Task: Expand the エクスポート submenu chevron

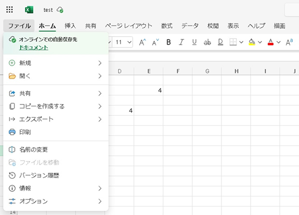Action: point(100,119)
